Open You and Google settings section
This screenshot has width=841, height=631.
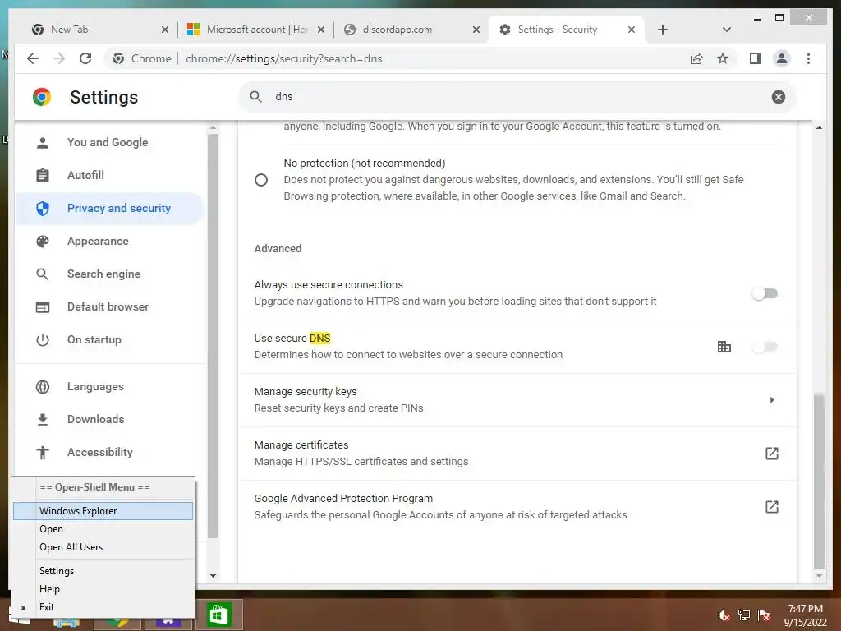[x=109, y=142]
